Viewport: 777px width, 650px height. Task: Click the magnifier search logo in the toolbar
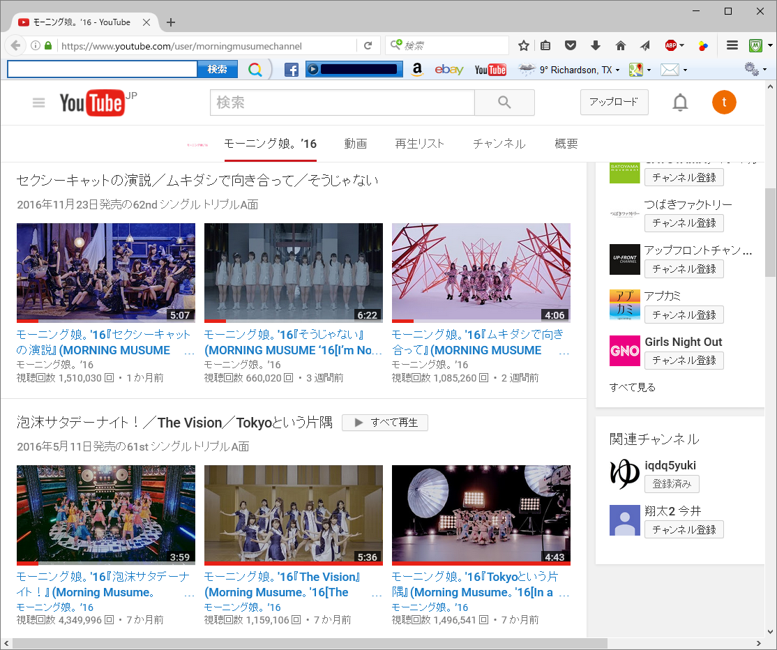(255, 70)
